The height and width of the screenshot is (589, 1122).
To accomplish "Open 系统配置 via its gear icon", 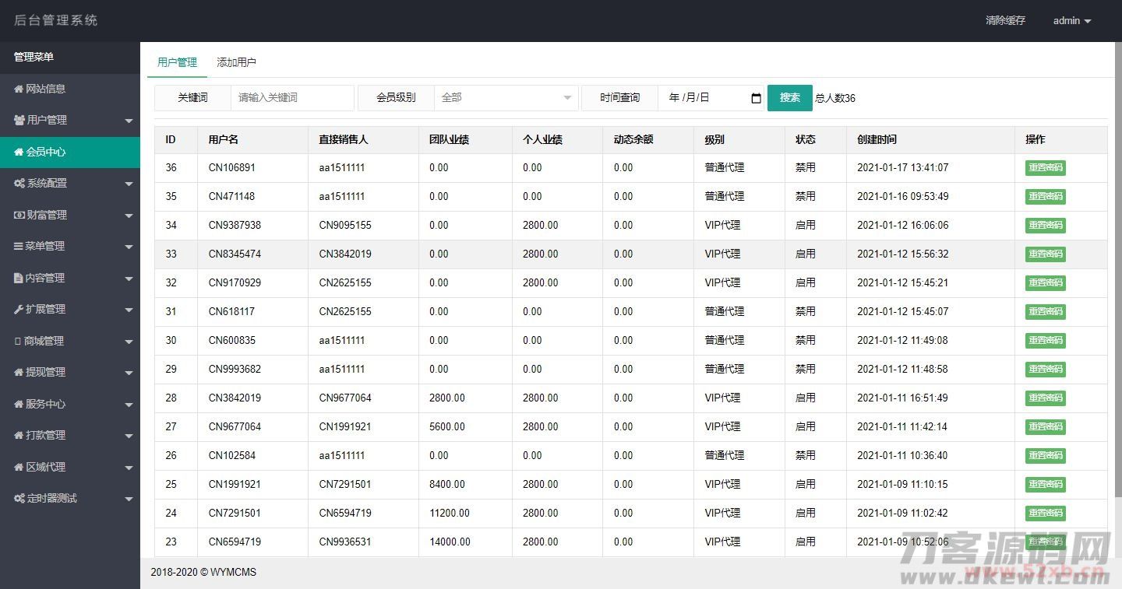I will pyautogui.click(x=19, y=183).
